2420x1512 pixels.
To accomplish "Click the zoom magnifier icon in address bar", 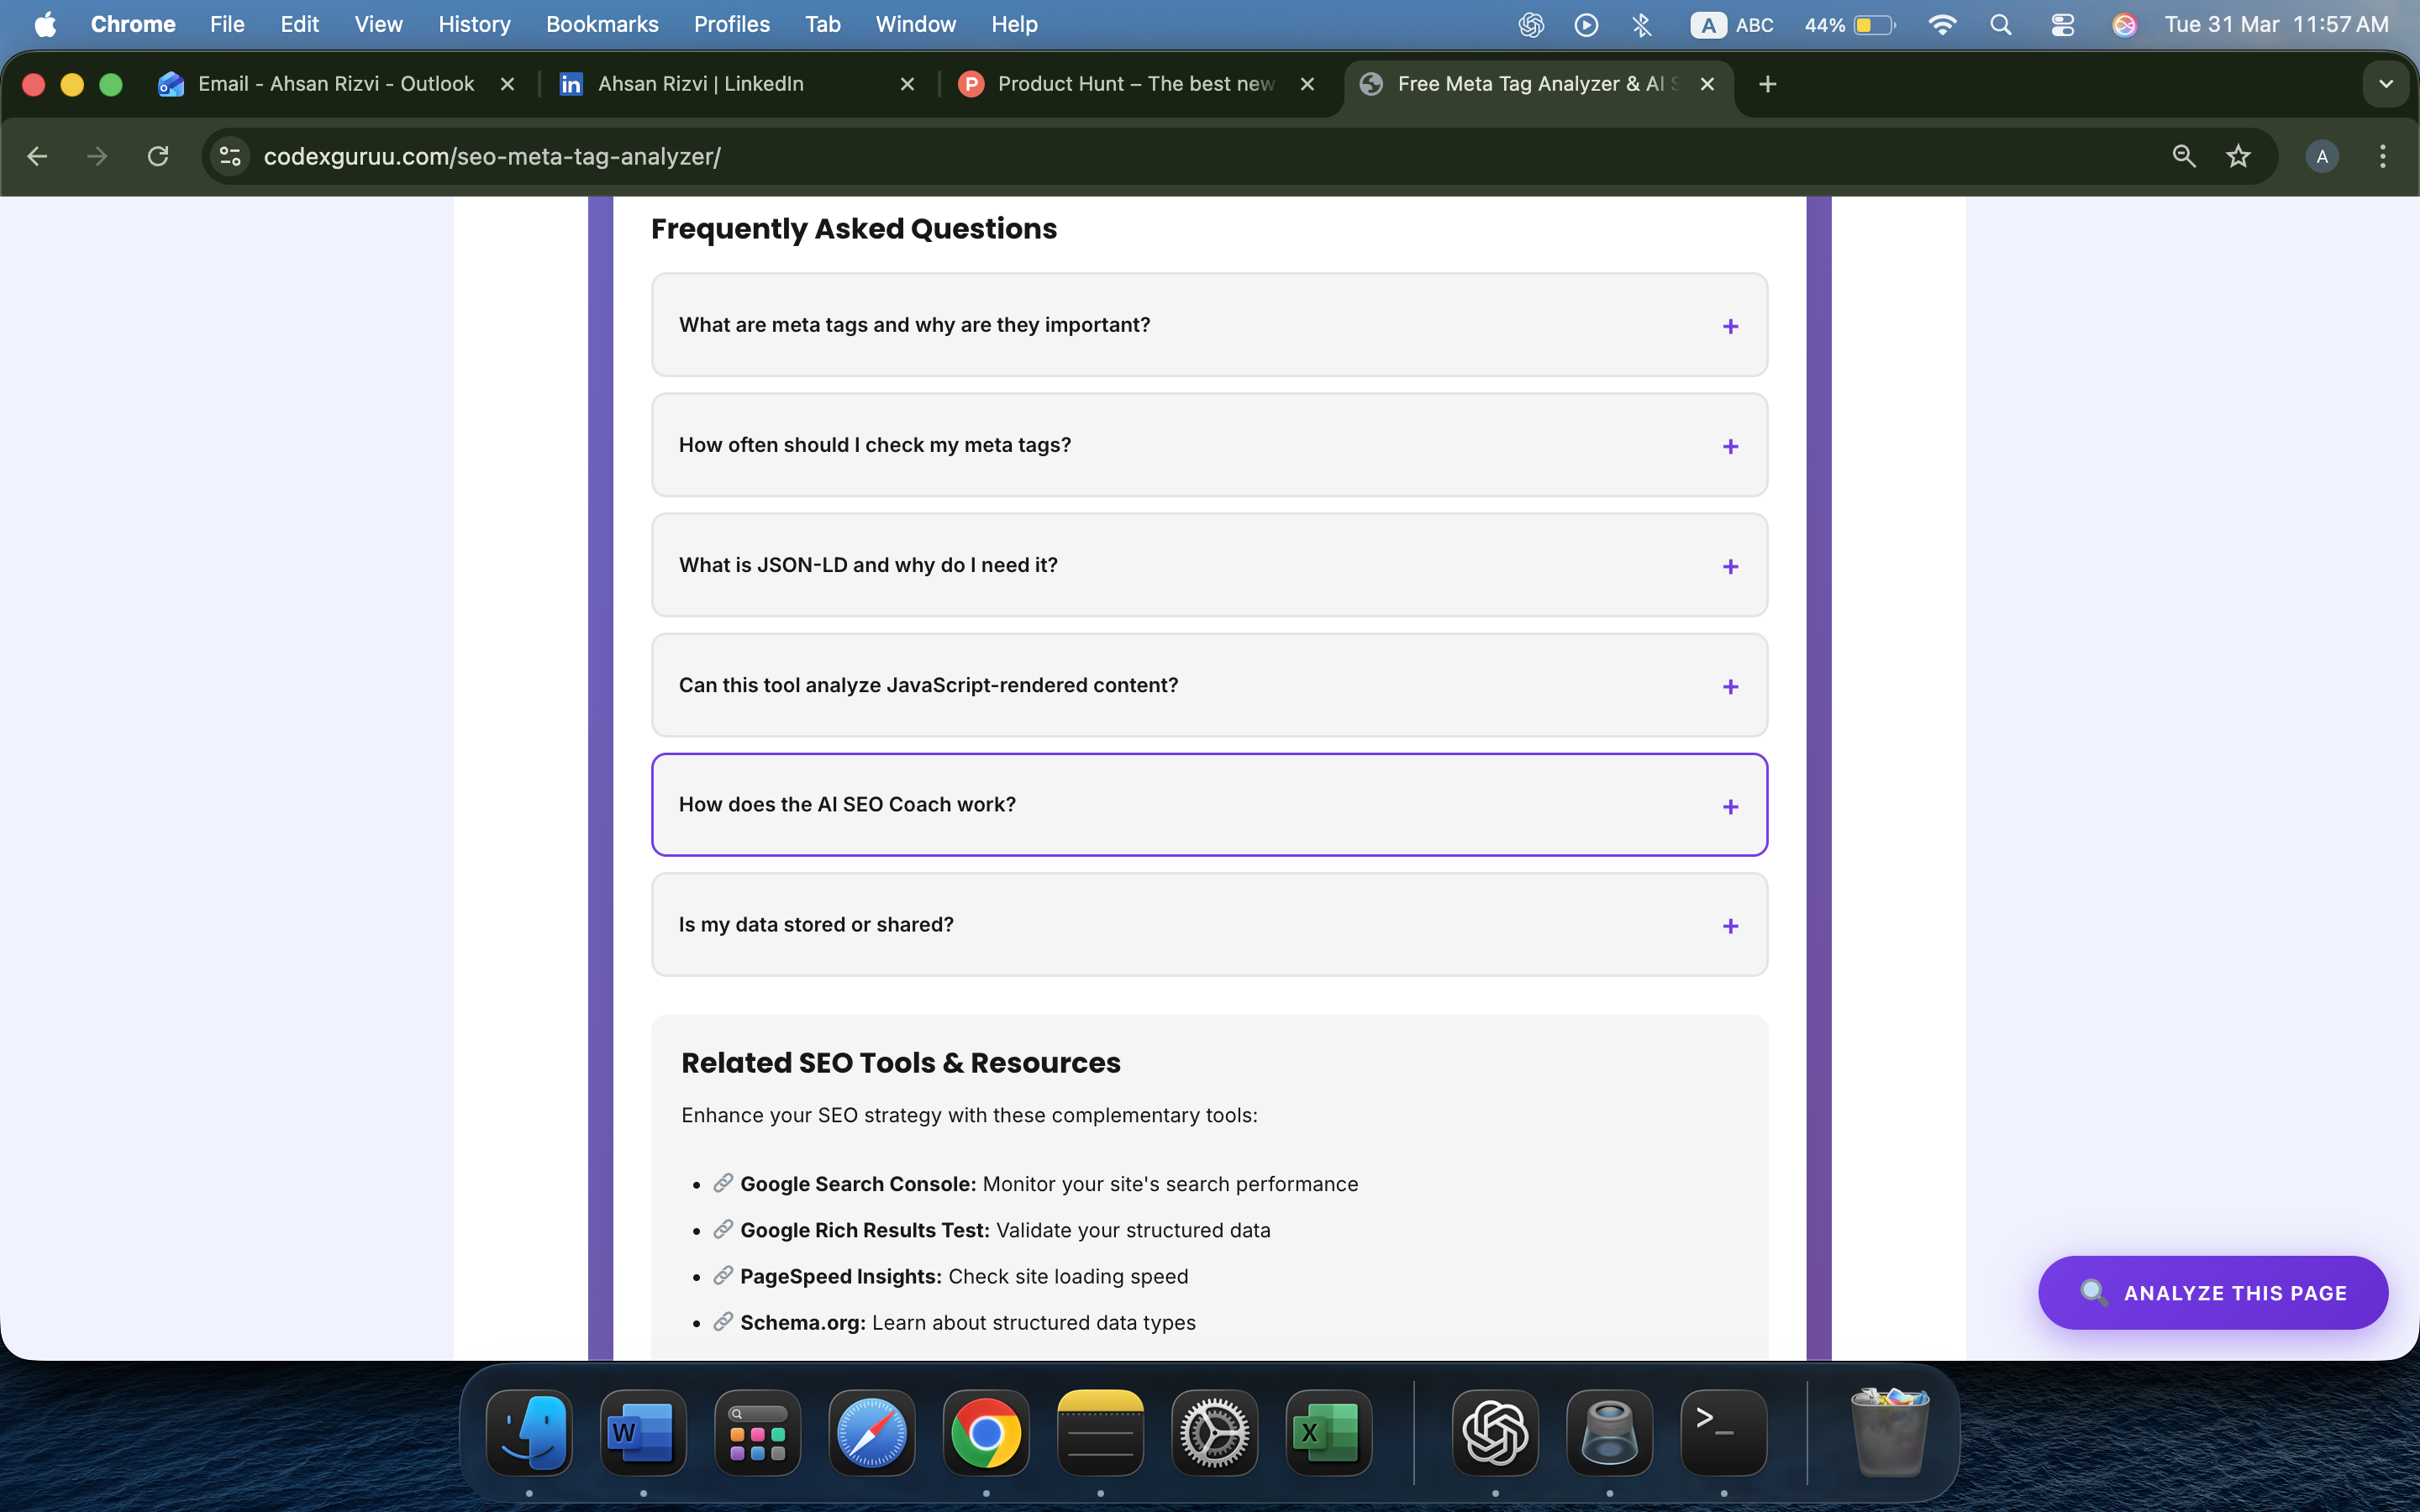I will click(2183, 156).
